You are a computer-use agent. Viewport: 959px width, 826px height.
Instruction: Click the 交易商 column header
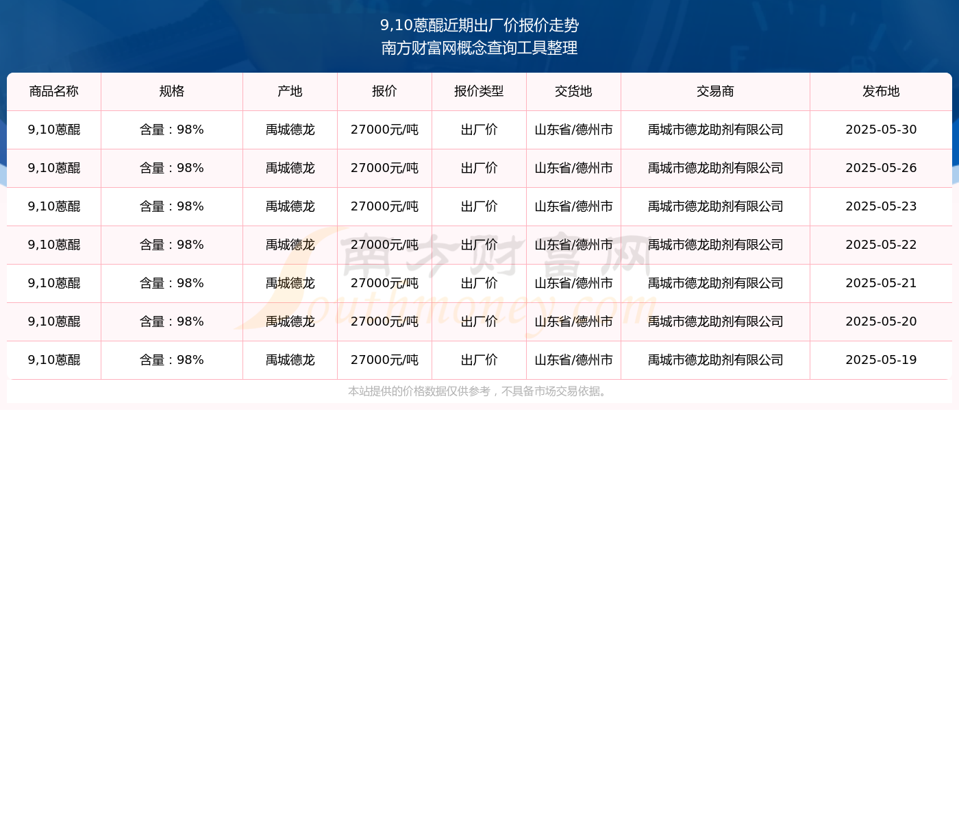pyautogui.click(x=715, y=91)
